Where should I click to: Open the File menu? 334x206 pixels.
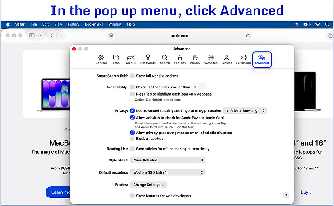34,24
